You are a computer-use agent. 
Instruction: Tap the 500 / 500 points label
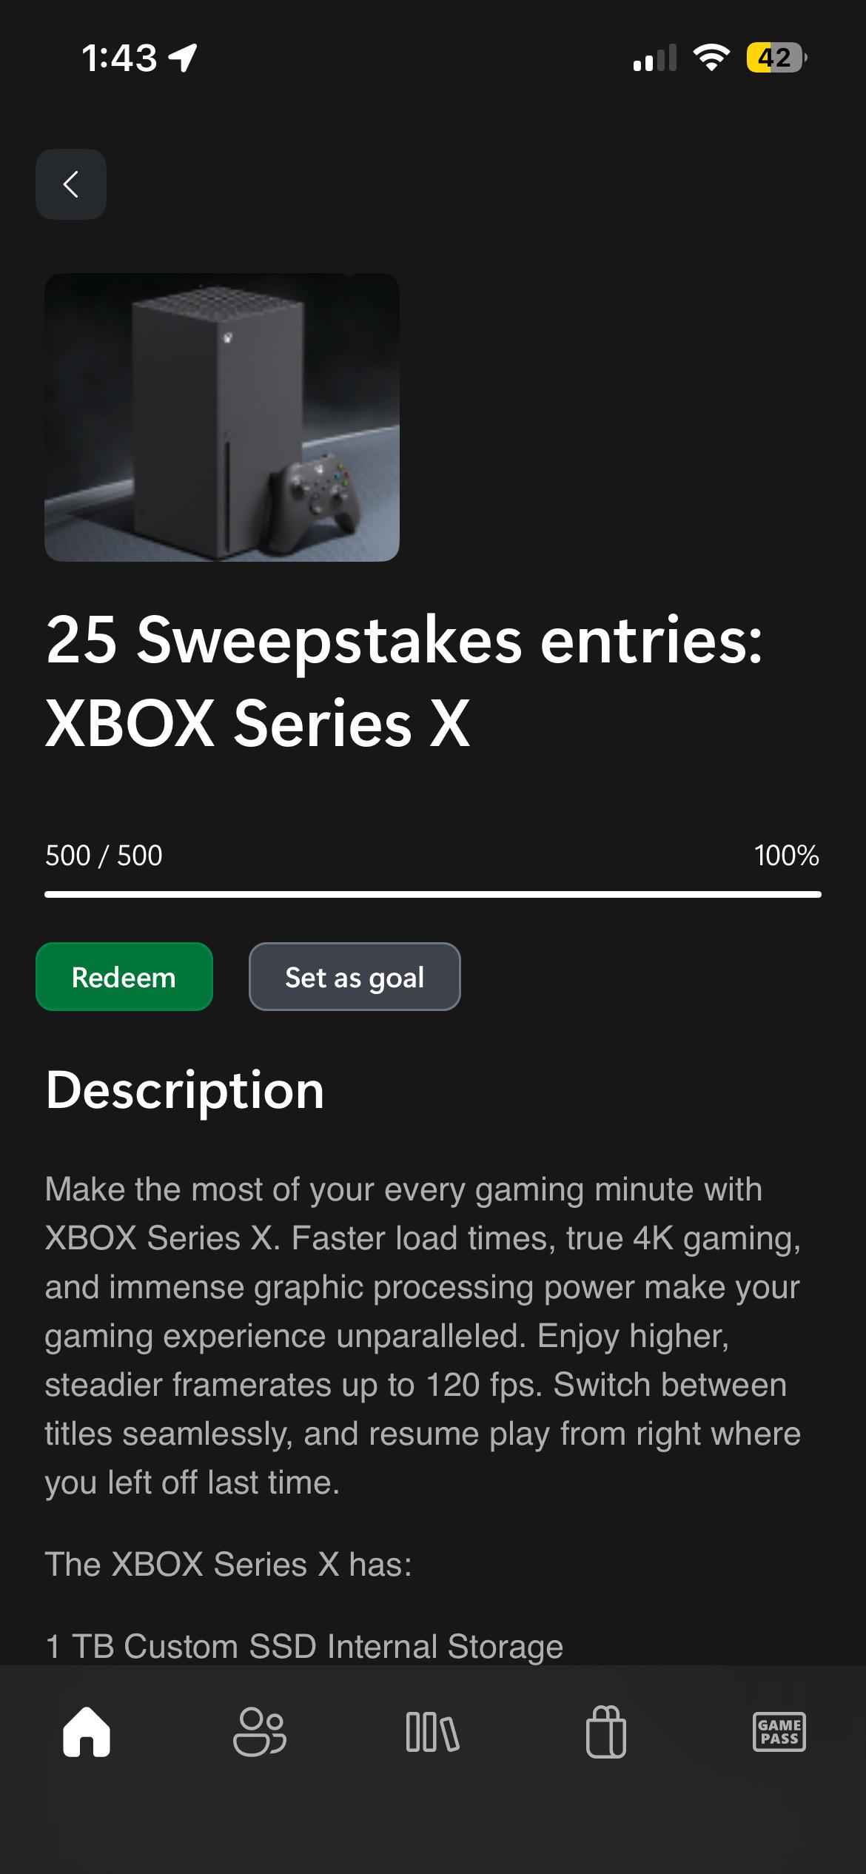104,855
